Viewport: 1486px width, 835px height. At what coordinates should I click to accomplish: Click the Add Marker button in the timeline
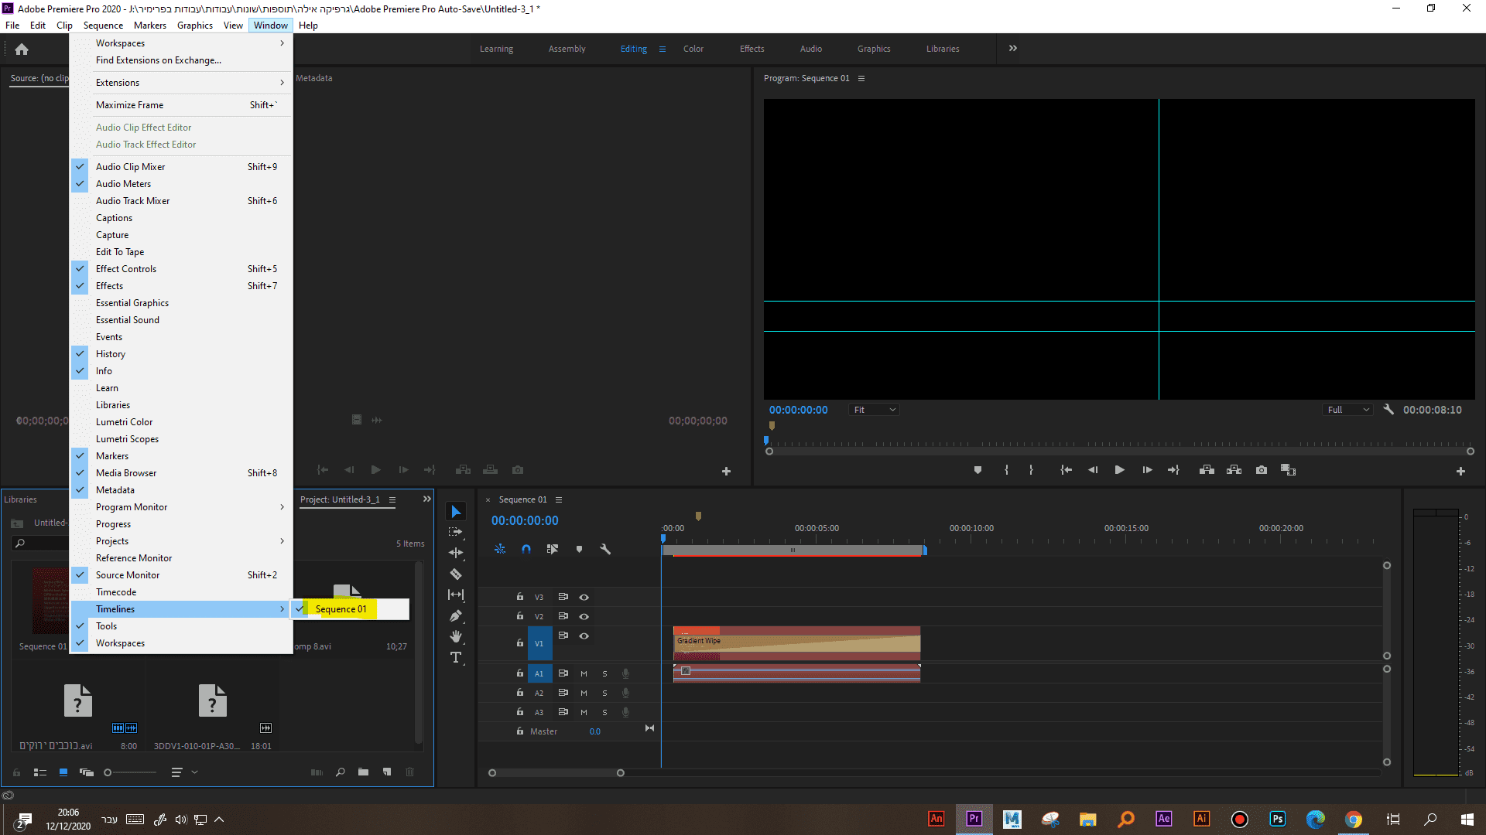579,549
